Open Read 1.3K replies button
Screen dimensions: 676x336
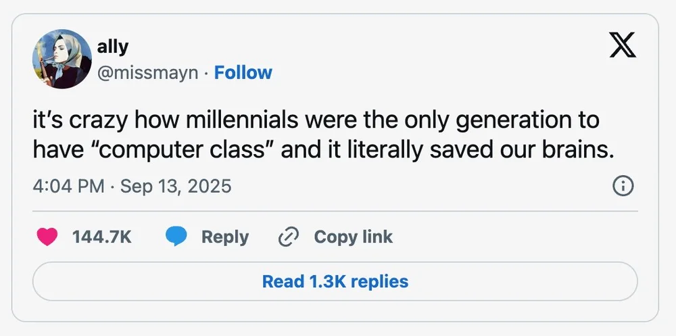(x=335, y=281)
